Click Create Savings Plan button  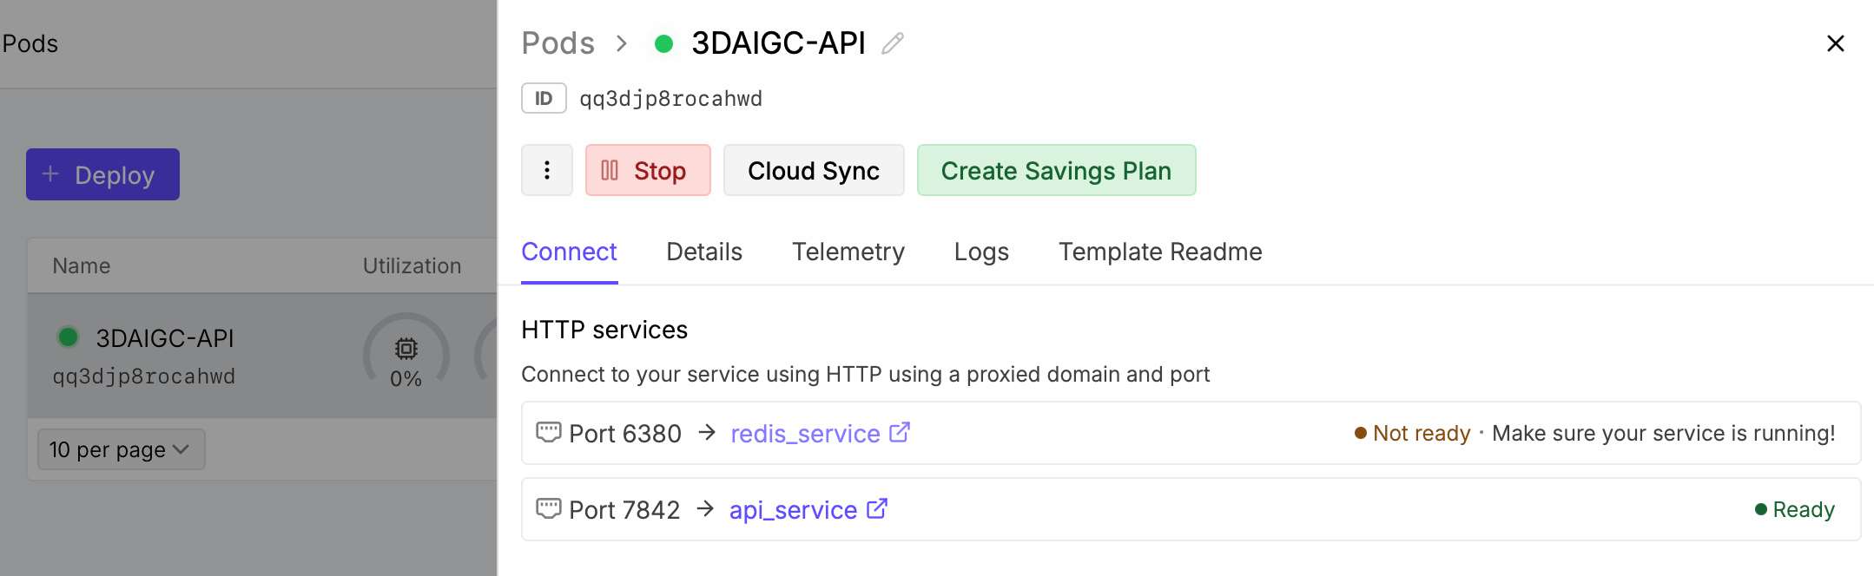click(x=1056, y=170)
